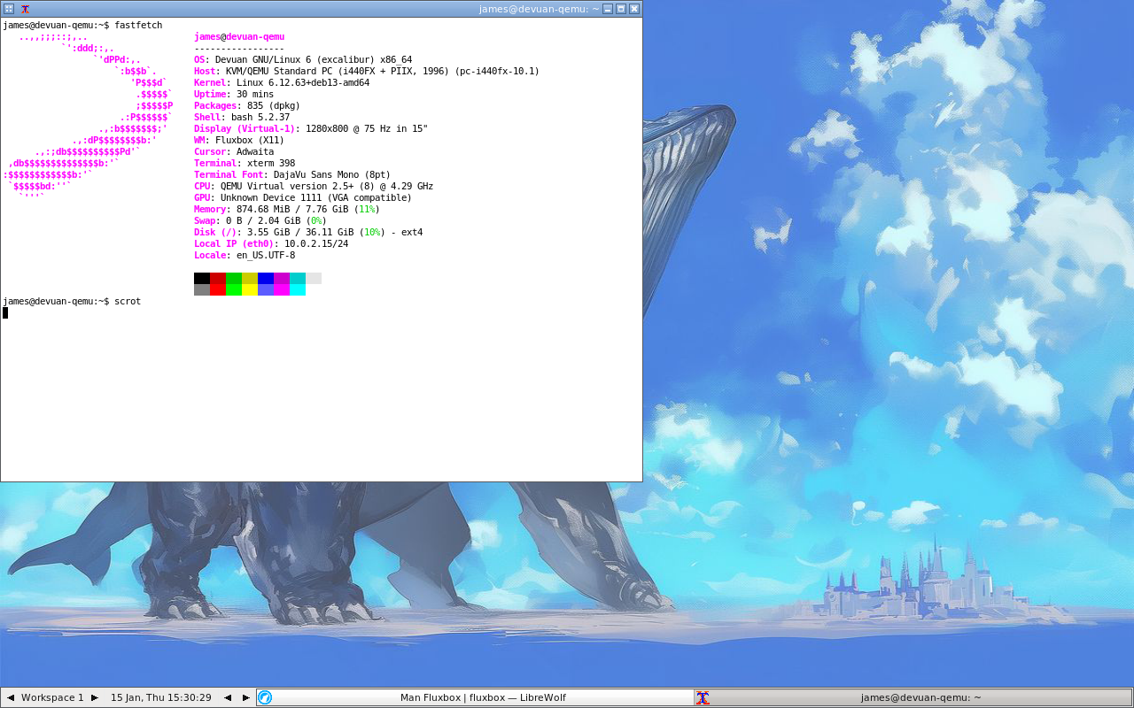The width and height of the screenshot is (1134, 708).
Task: Click the black color swatch
Action: [202, 278]
